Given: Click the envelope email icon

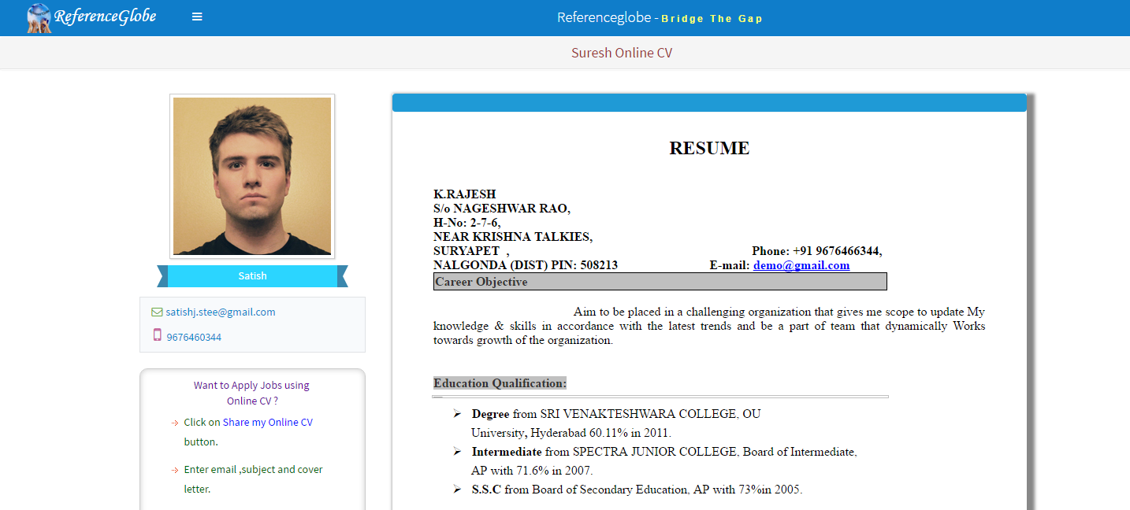Looking at the screenshot, I should pos(157,312).
